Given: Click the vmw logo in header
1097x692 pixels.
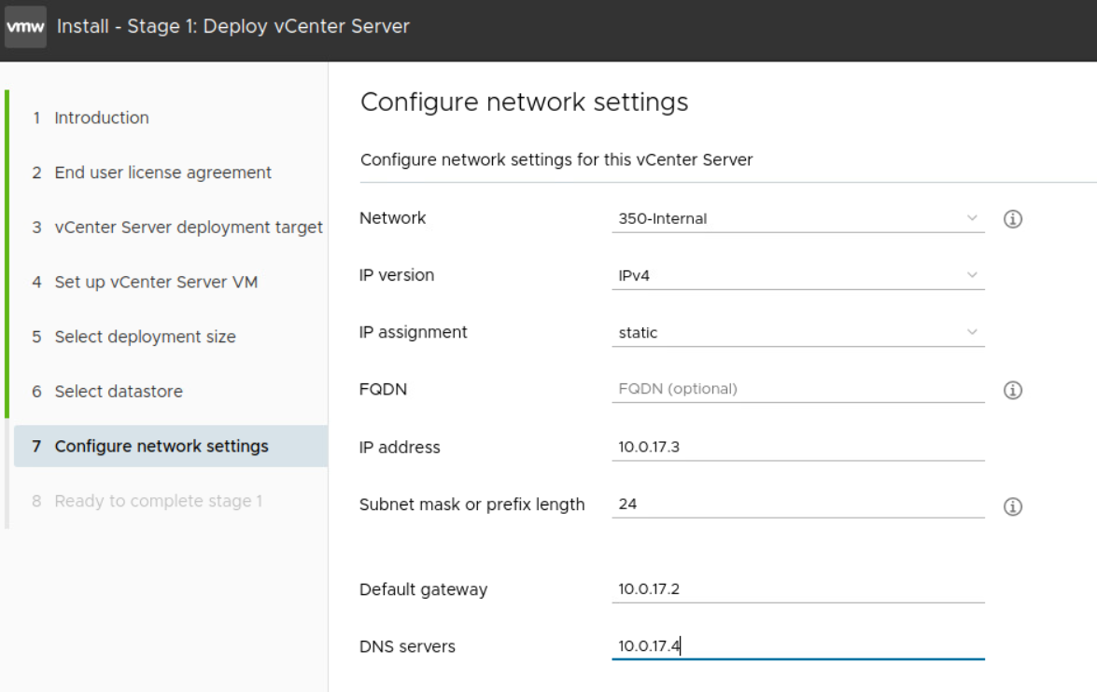Looking at the screenshot, I should click(x=25, y=27).
